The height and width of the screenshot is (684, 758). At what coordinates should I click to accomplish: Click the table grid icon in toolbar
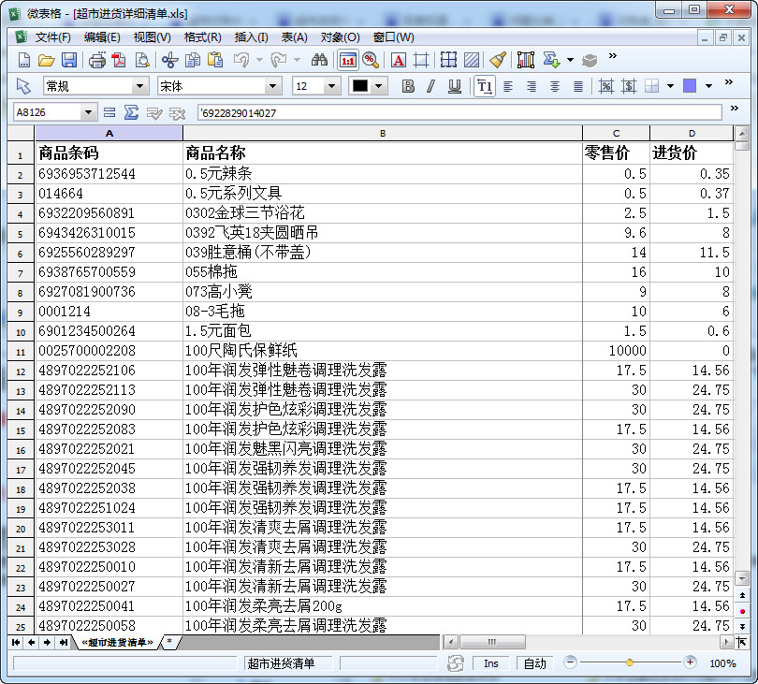click(x=448, y=61)
